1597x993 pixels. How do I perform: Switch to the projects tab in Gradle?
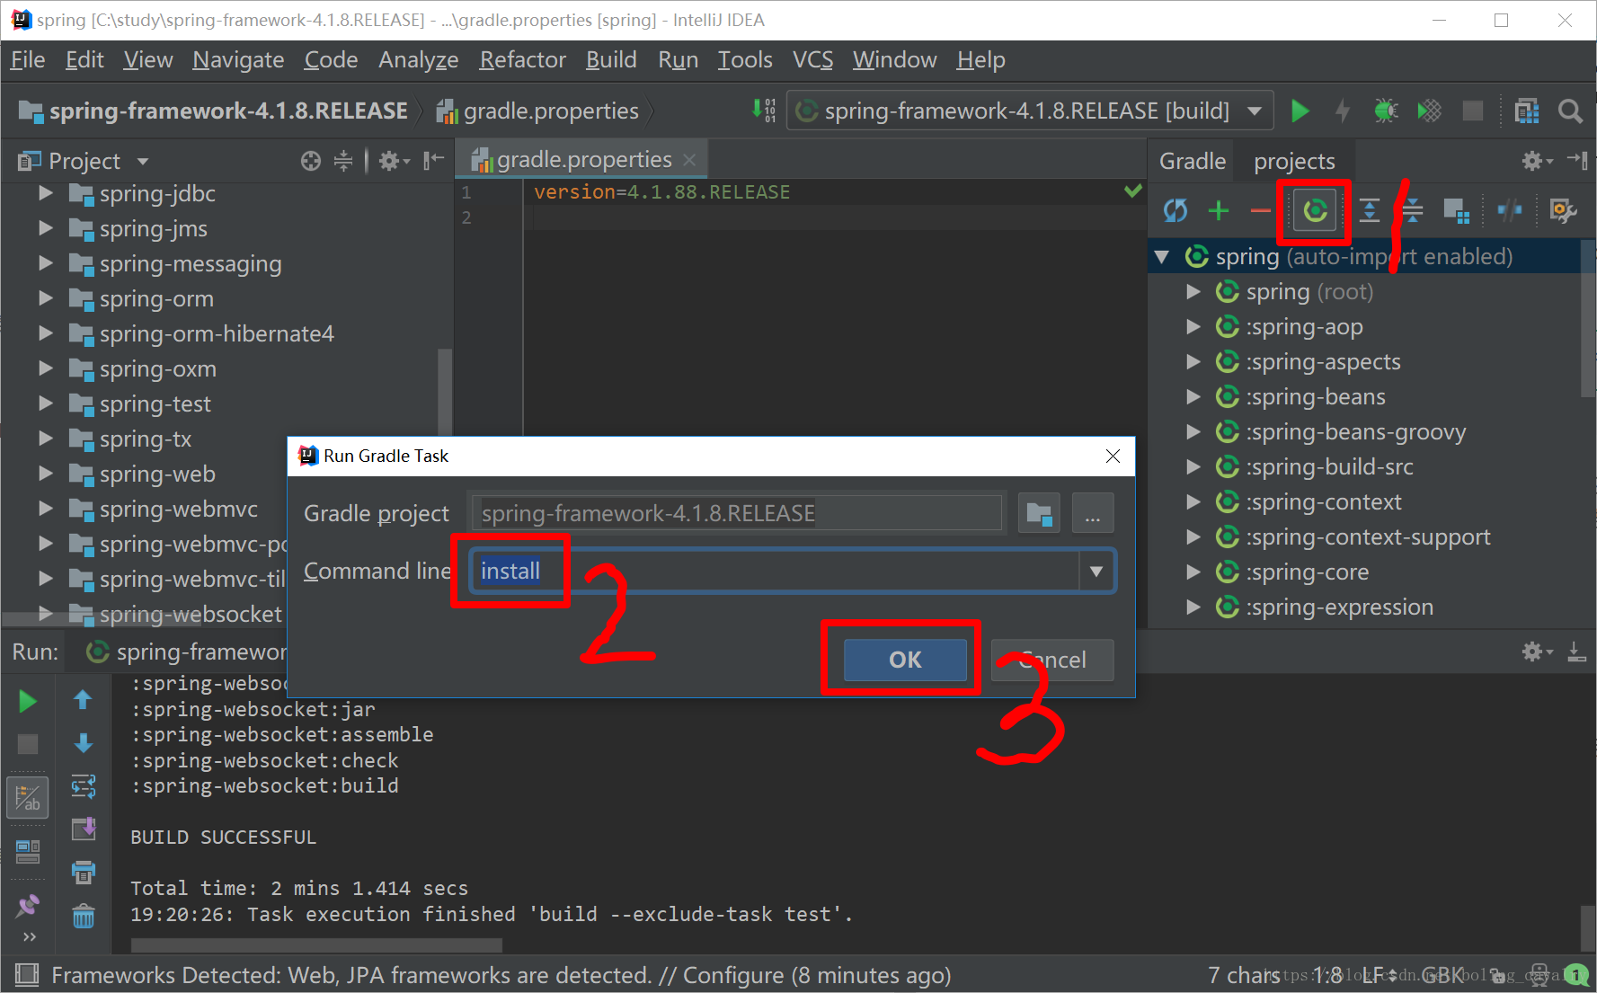[1294, 161]
